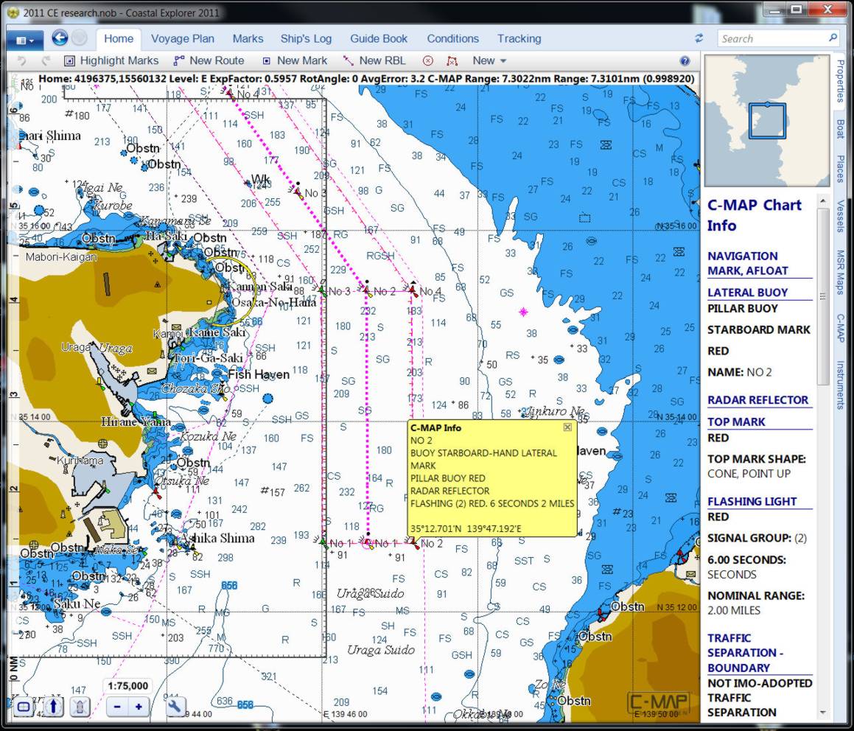Click the 1:75,000 scale label

128,686
